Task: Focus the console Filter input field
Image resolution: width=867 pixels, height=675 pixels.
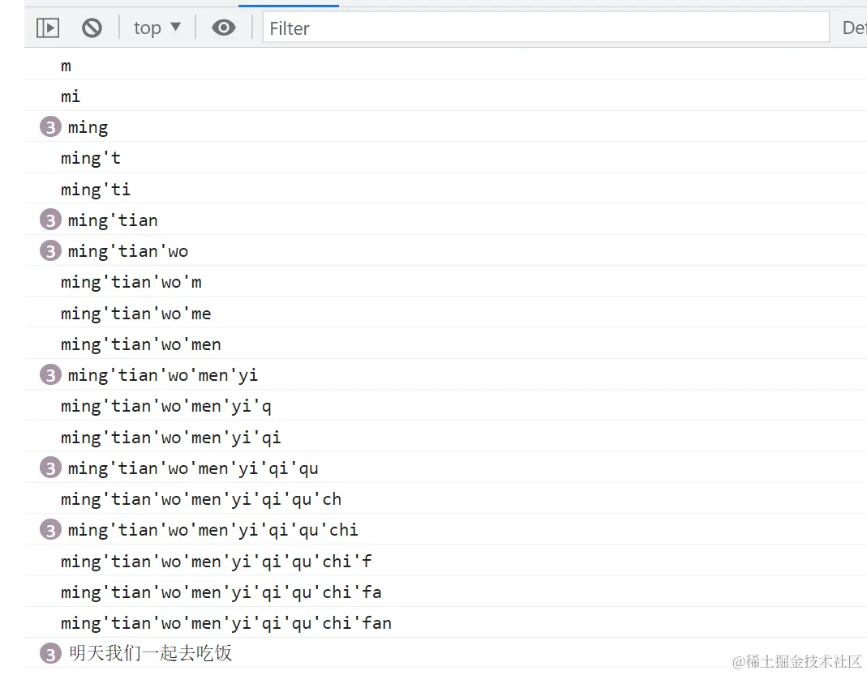Action: coord(546,28)
